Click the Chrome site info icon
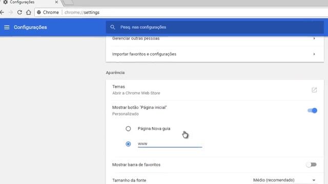The image size is (328, 184). pyautogui.click(x=39, y=12)
